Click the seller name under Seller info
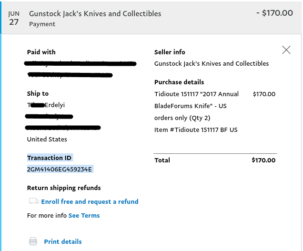303x251 pixels. tap(211, 63)
